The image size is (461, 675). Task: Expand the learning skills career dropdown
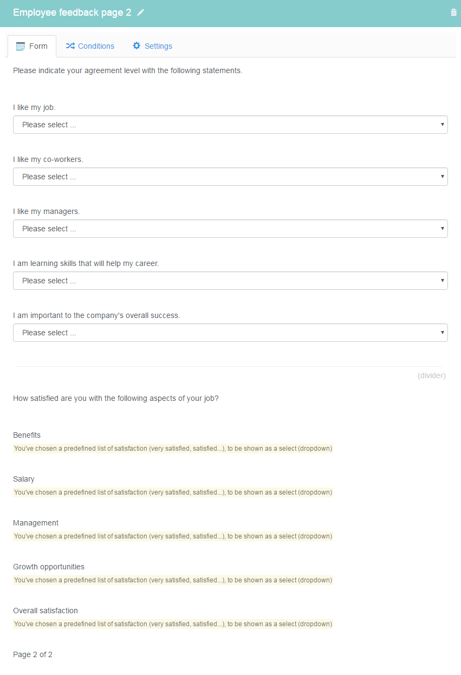click(230, 281)
